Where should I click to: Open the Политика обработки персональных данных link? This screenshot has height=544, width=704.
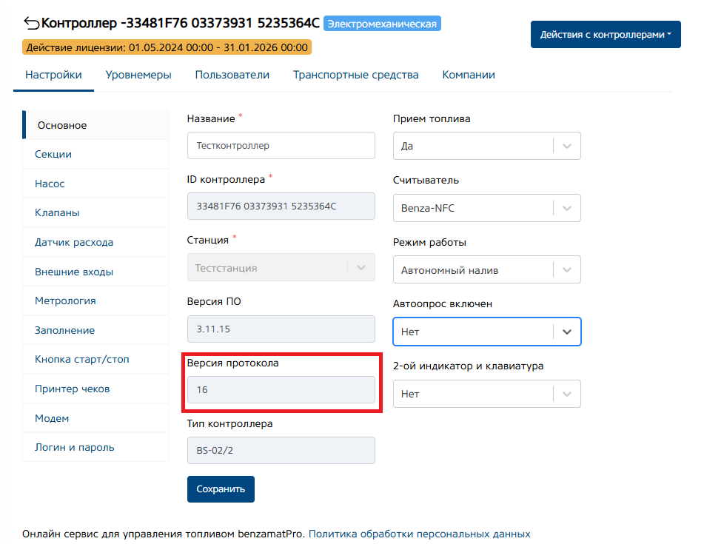tap(420, 534)
